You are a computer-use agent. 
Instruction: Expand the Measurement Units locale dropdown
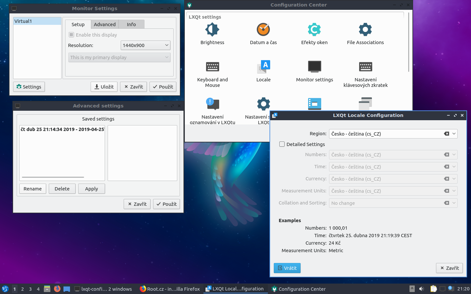pos(454,191)
